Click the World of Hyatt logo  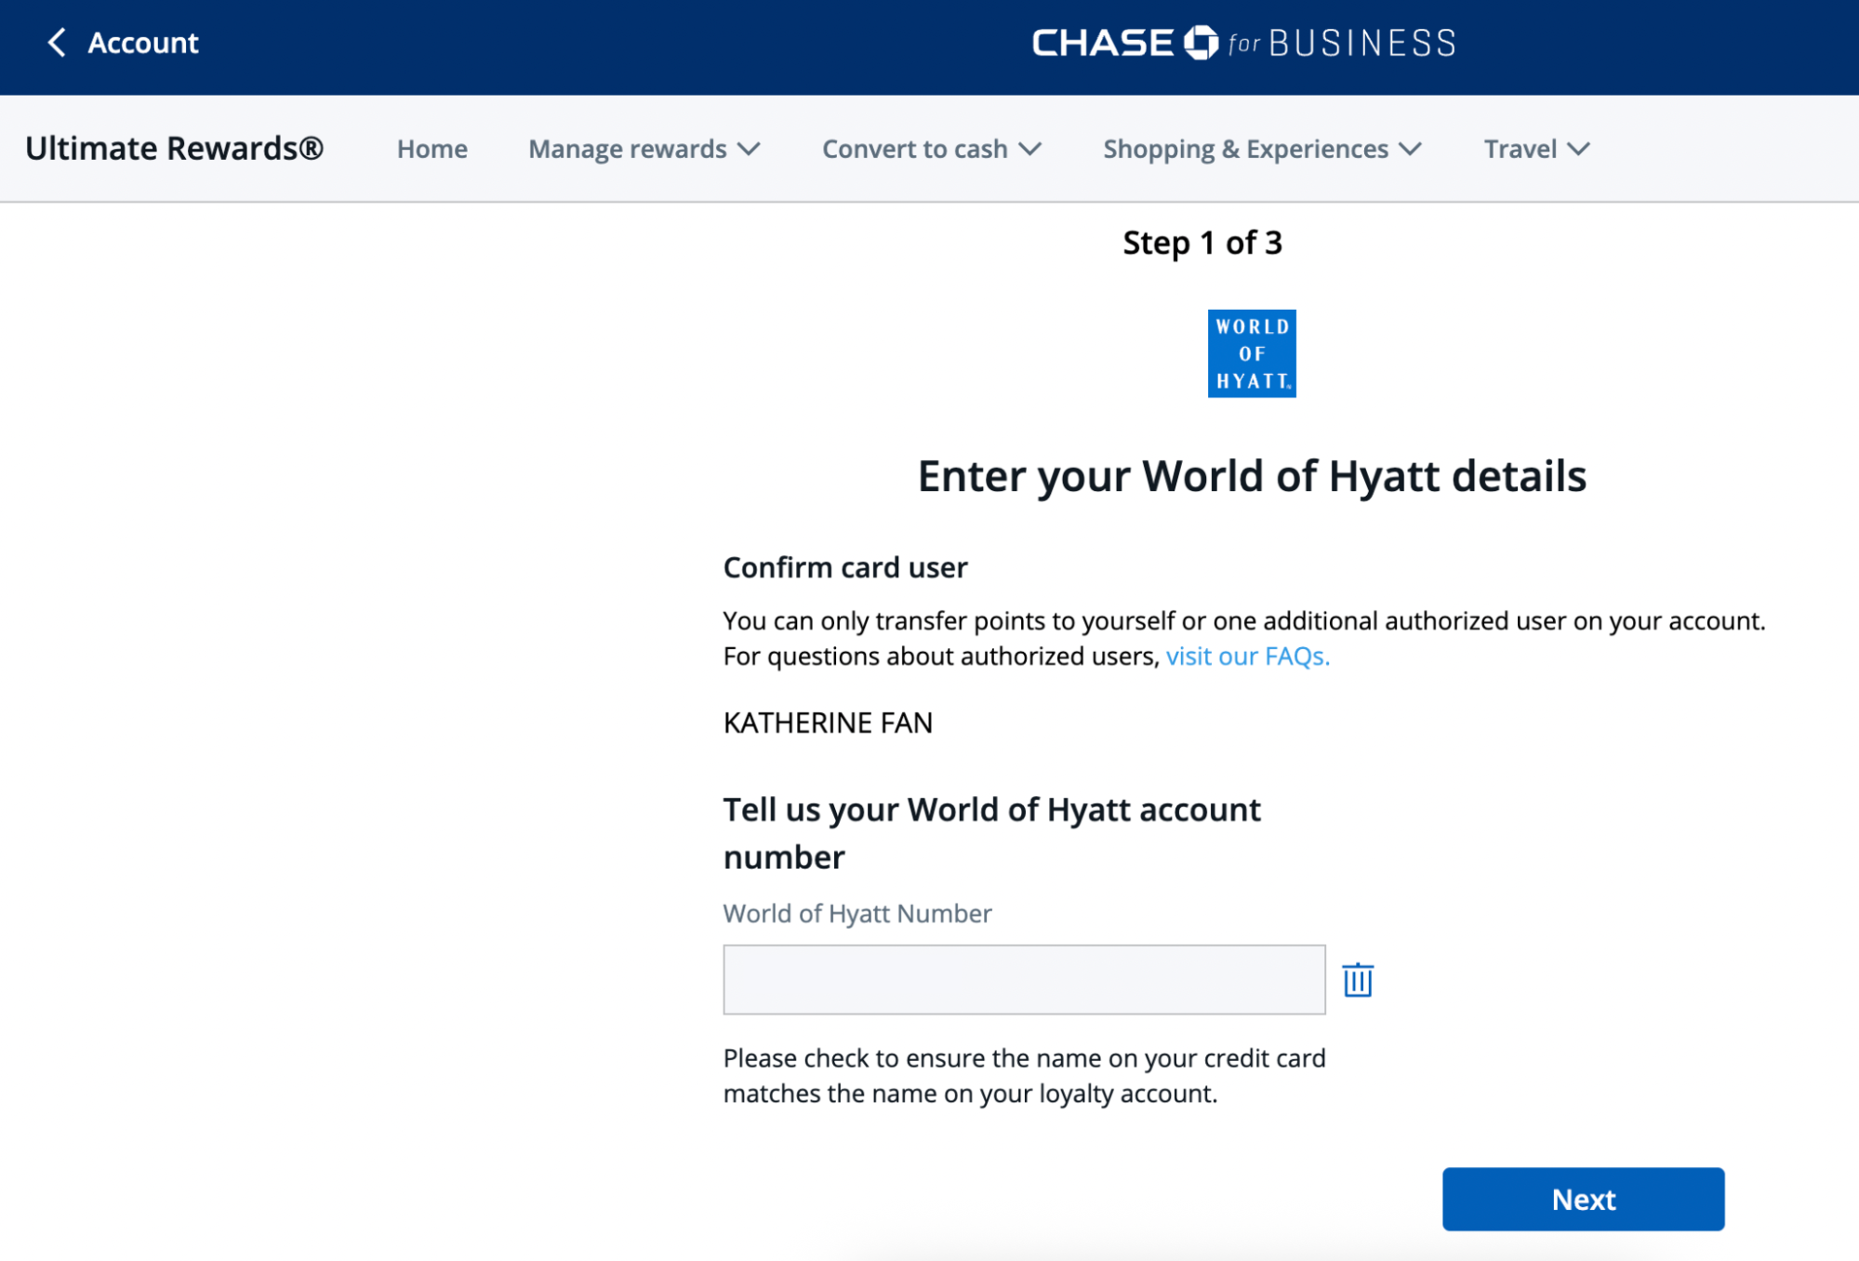(1251, 353)
